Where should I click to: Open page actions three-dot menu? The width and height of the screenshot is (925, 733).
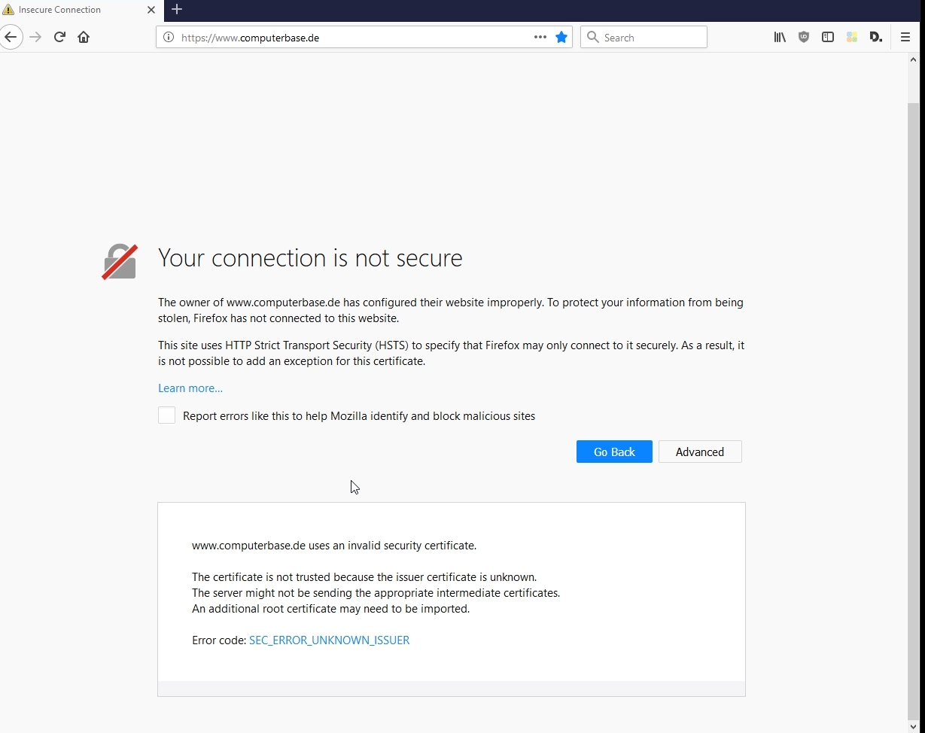pyautogui.click(x=540, y=37)
